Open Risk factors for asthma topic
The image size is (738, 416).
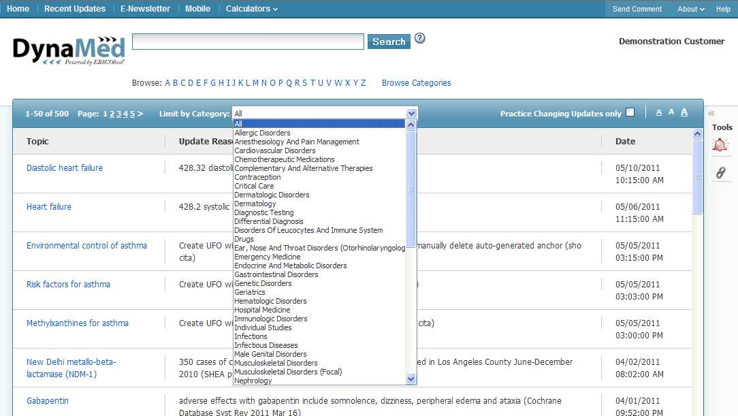click(68, 284)
